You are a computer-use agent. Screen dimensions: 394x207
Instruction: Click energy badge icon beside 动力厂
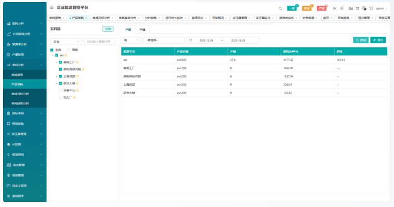coord(74,97)
